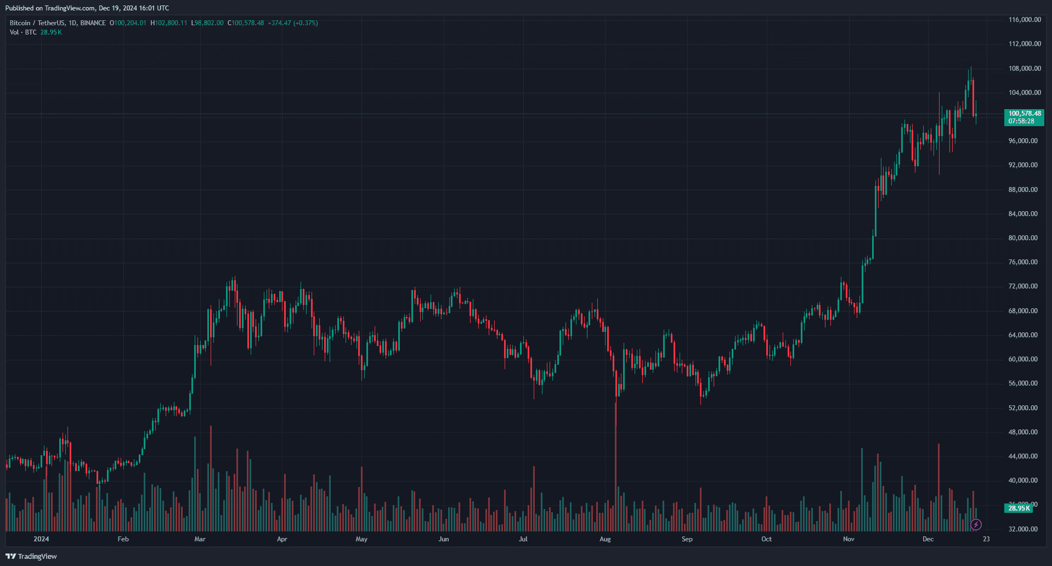Click the 28.95K value beside Vol · BTC
This screenshot has width=1052, height=566.
pyautogui.click(x=51, y=32)
